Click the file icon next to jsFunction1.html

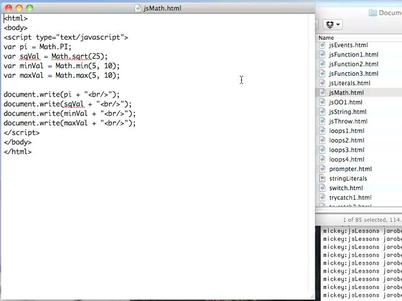click(x=322, y=55)
